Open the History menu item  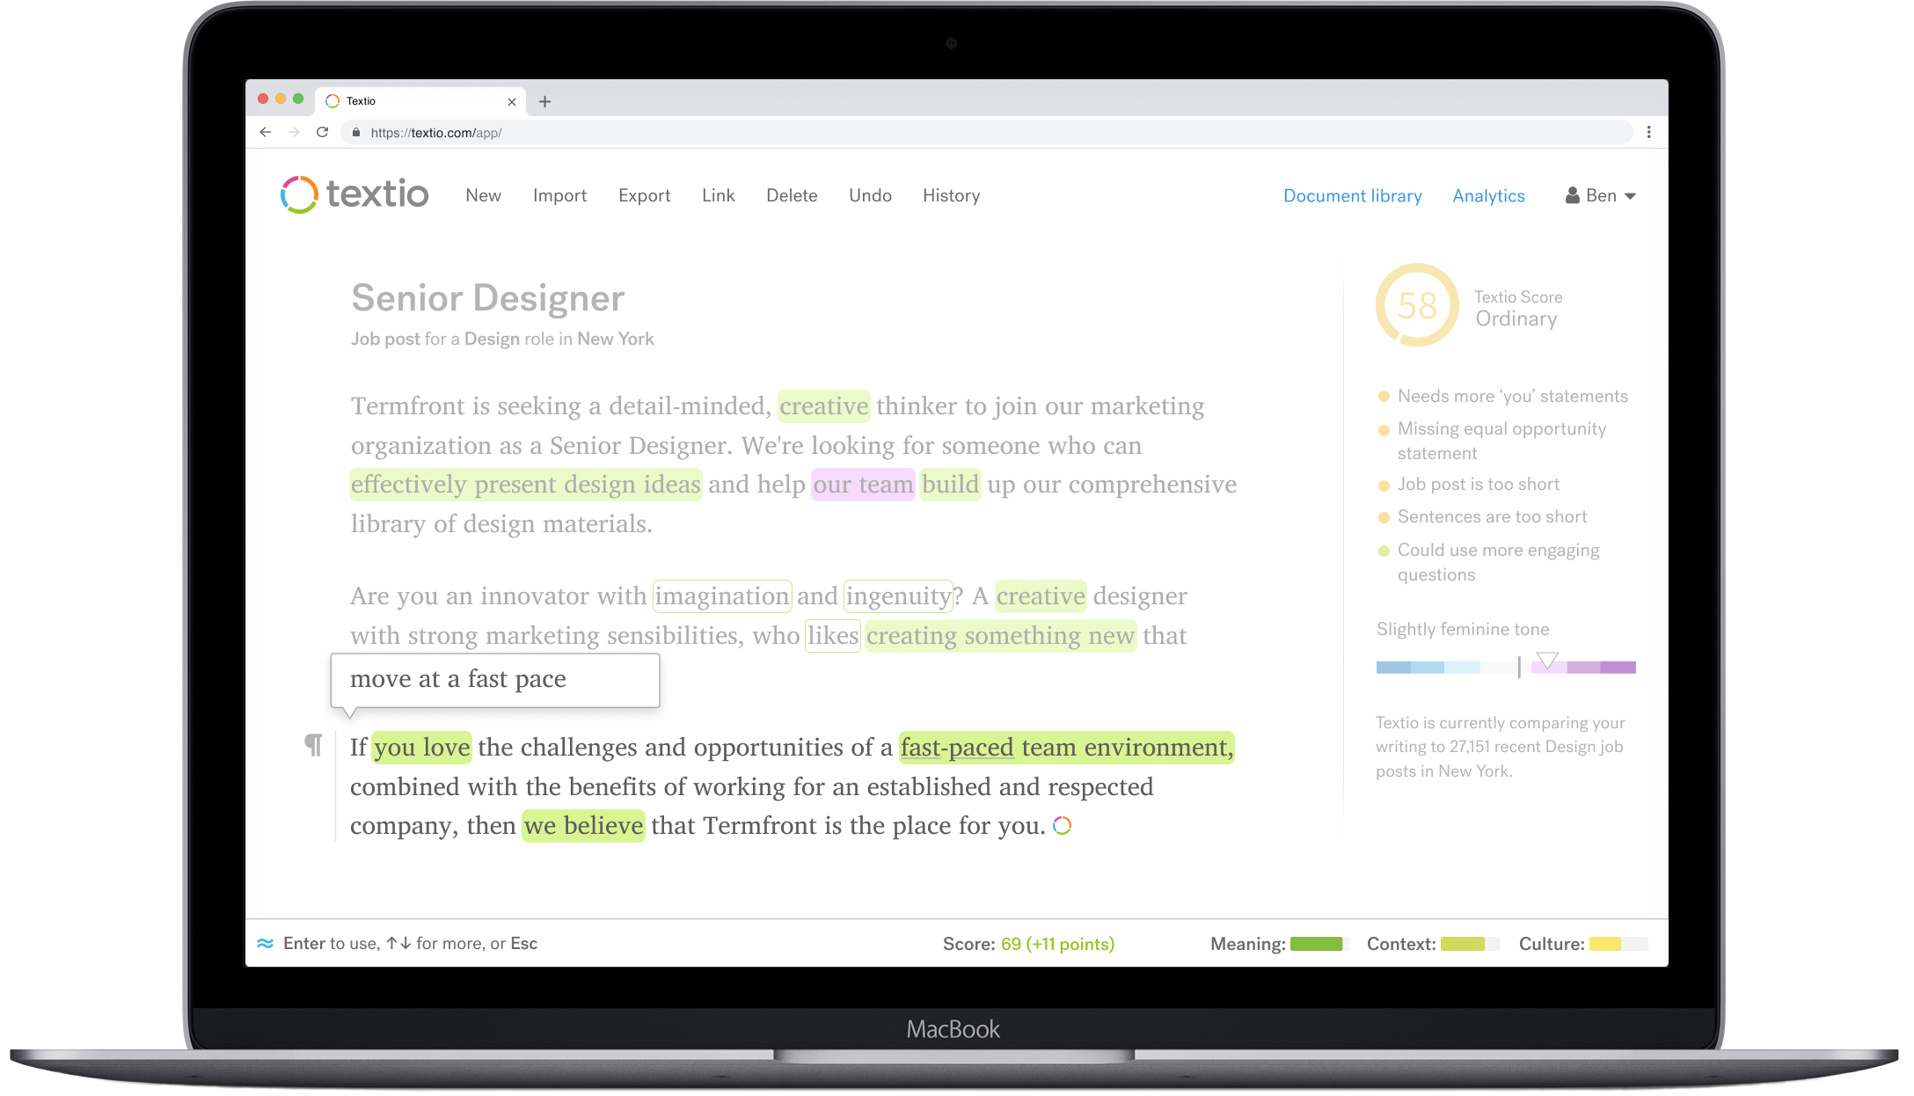(x=952, y=196)
